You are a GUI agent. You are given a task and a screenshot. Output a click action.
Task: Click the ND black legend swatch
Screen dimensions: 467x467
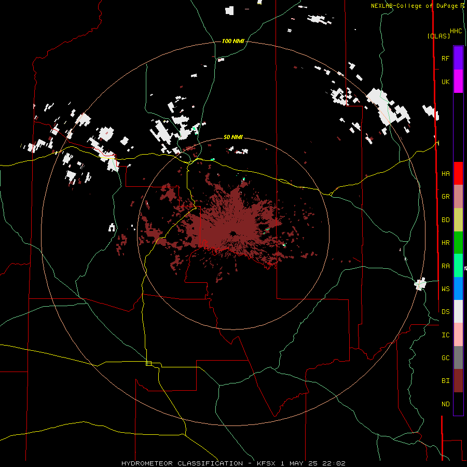coord(458,404)
